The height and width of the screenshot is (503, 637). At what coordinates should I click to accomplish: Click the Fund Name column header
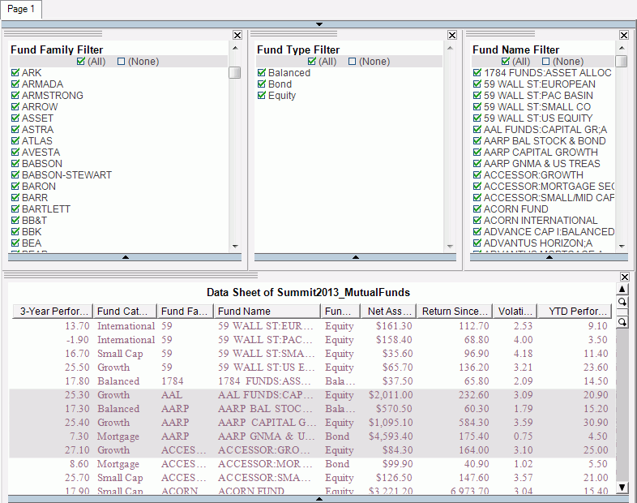tap(267, 311)
